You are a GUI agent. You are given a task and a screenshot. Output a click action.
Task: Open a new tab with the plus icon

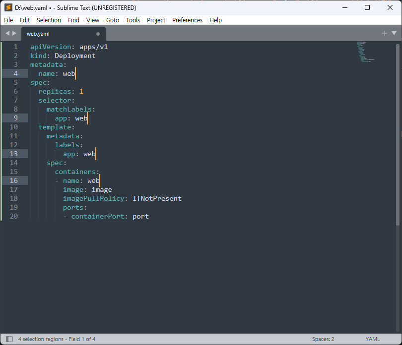point(384,33)
